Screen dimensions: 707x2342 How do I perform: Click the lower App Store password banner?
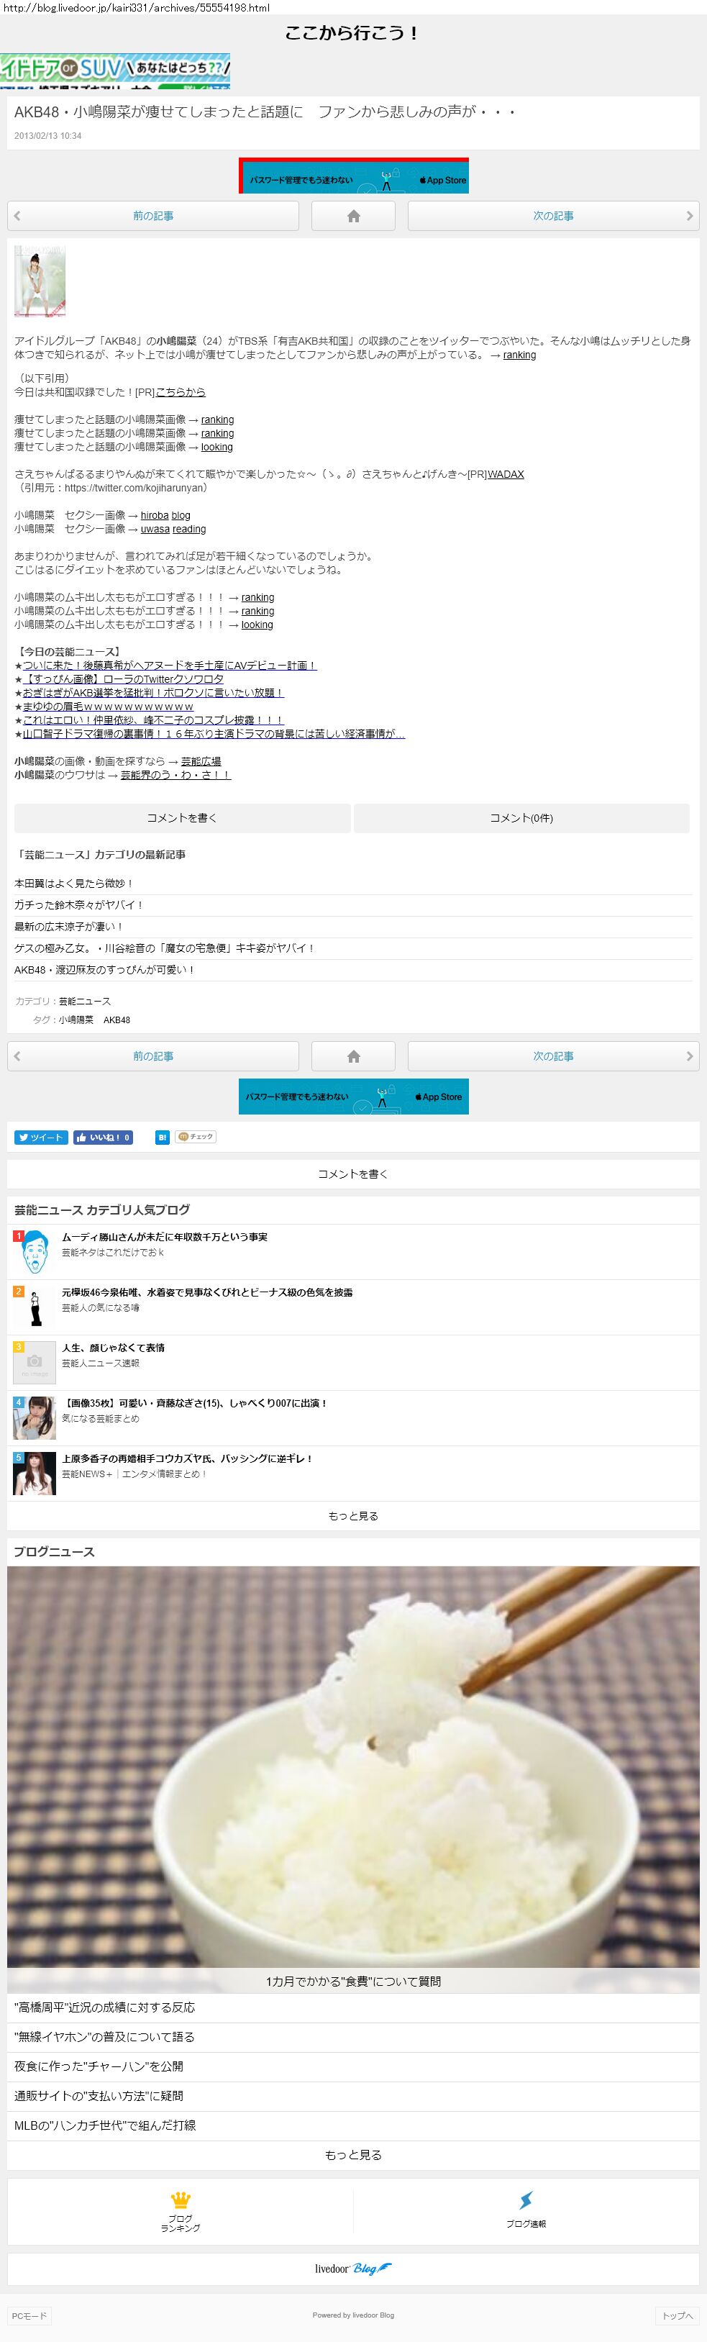[354, 1097]
